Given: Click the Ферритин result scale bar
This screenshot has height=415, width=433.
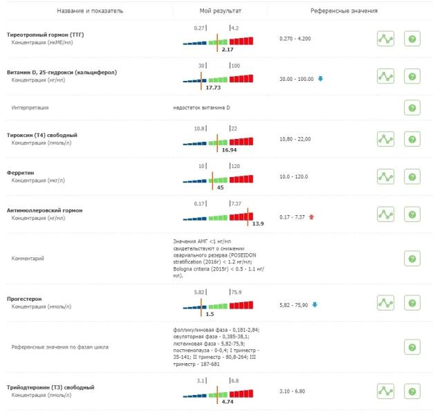Looking at the screenshot, I should pos(218,178).
